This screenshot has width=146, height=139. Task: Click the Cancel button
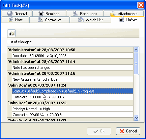click(128, 131)
